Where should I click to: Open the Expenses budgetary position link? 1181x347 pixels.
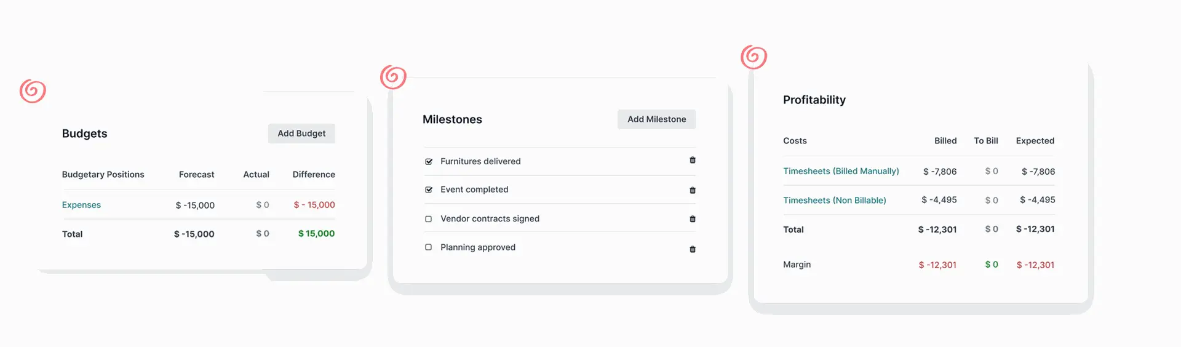(81, 205)
